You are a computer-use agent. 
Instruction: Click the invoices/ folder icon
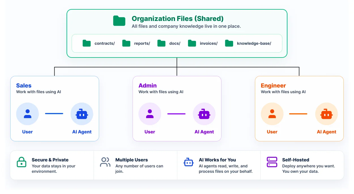click(192, 43)
